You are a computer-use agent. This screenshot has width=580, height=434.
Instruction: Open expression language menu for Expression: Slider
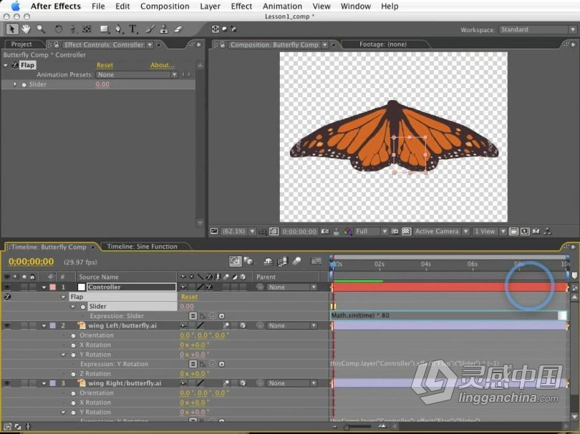point(221,316)
